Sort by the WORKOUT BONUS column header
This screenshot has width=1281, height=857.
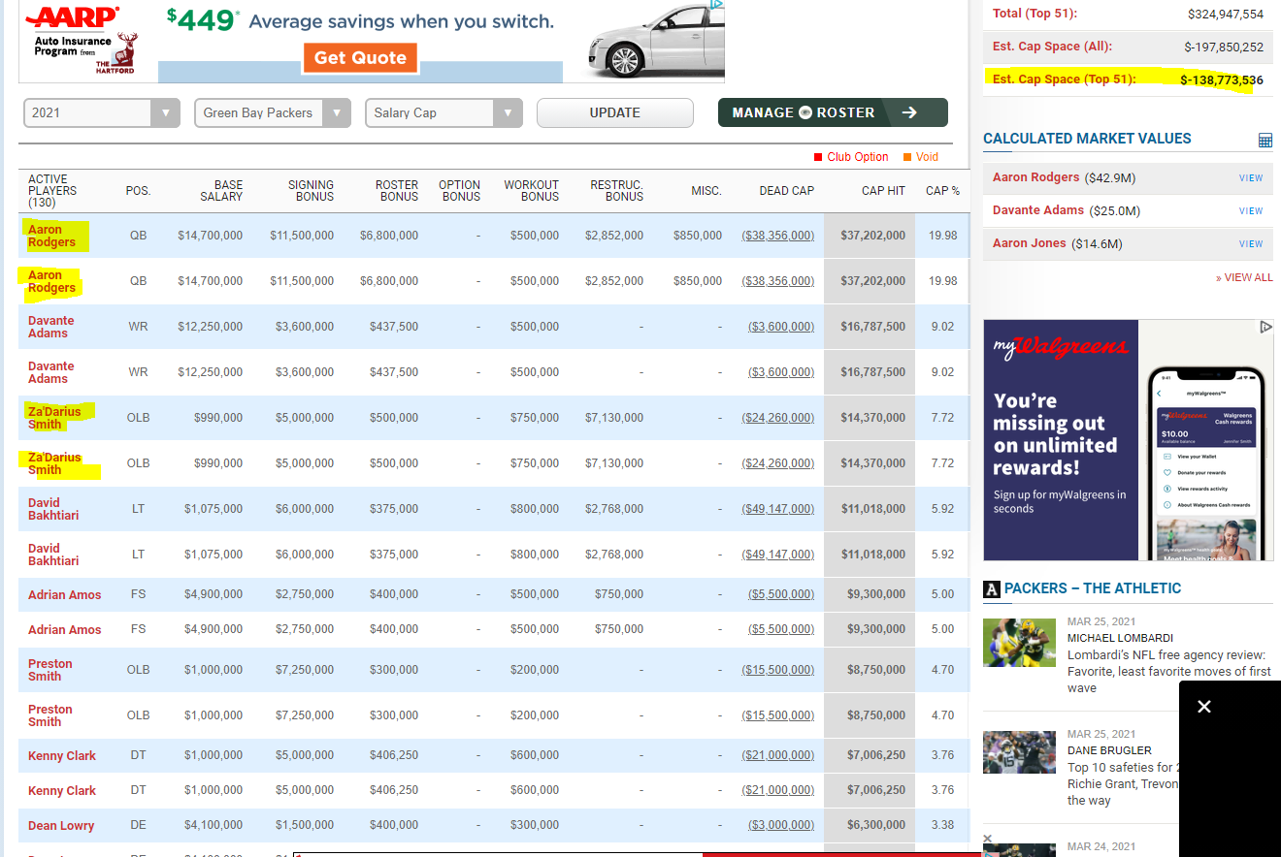[x=531, y=191]
